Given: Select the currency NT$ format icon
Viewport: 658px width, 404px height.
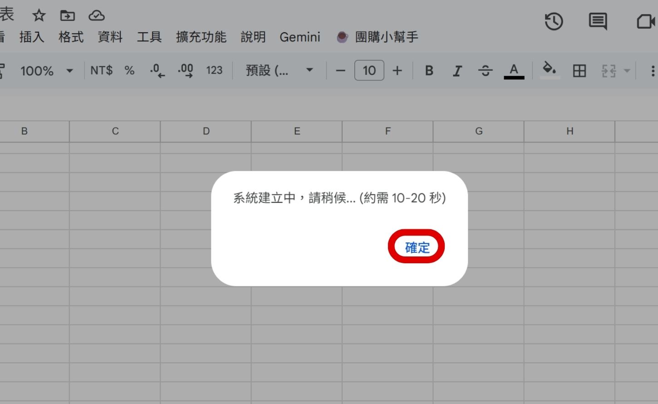Looking at the screenshot, I should (x=102, y=70).
